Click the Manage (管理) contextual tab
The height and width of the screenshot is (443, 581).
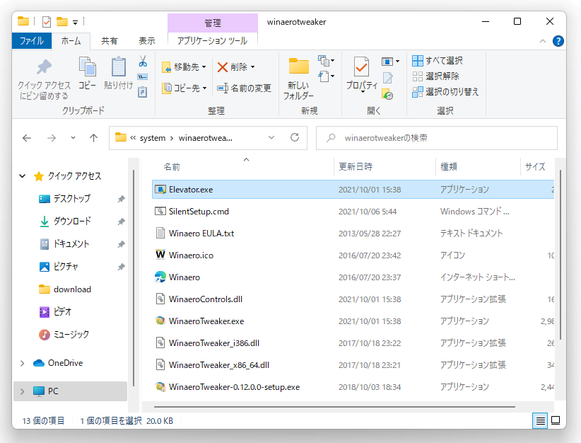tap(213, 23)
